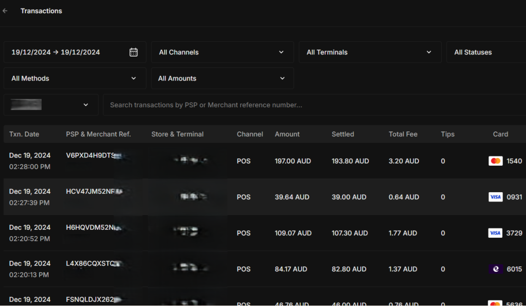Viewport: 526px width, 306px height.
Task: Click the back arrow next to Transactions
Action: point(5,11)
